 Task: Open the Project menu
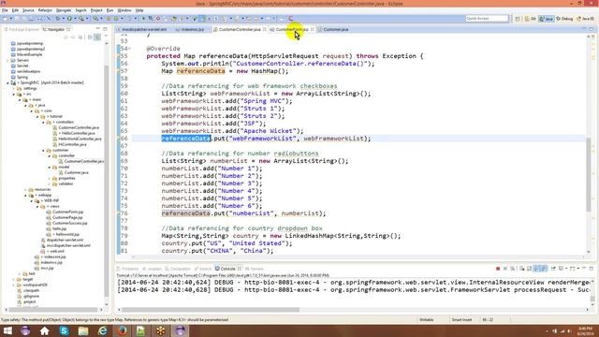point(96,10)
